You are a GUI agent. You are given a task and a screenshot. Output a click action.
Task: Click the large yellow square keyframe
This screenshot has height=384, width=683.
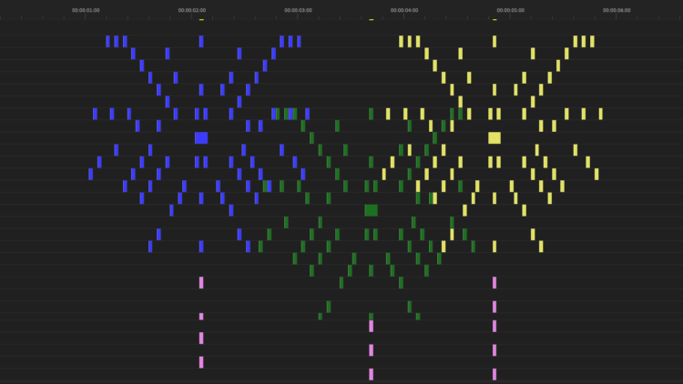(494, 138)
